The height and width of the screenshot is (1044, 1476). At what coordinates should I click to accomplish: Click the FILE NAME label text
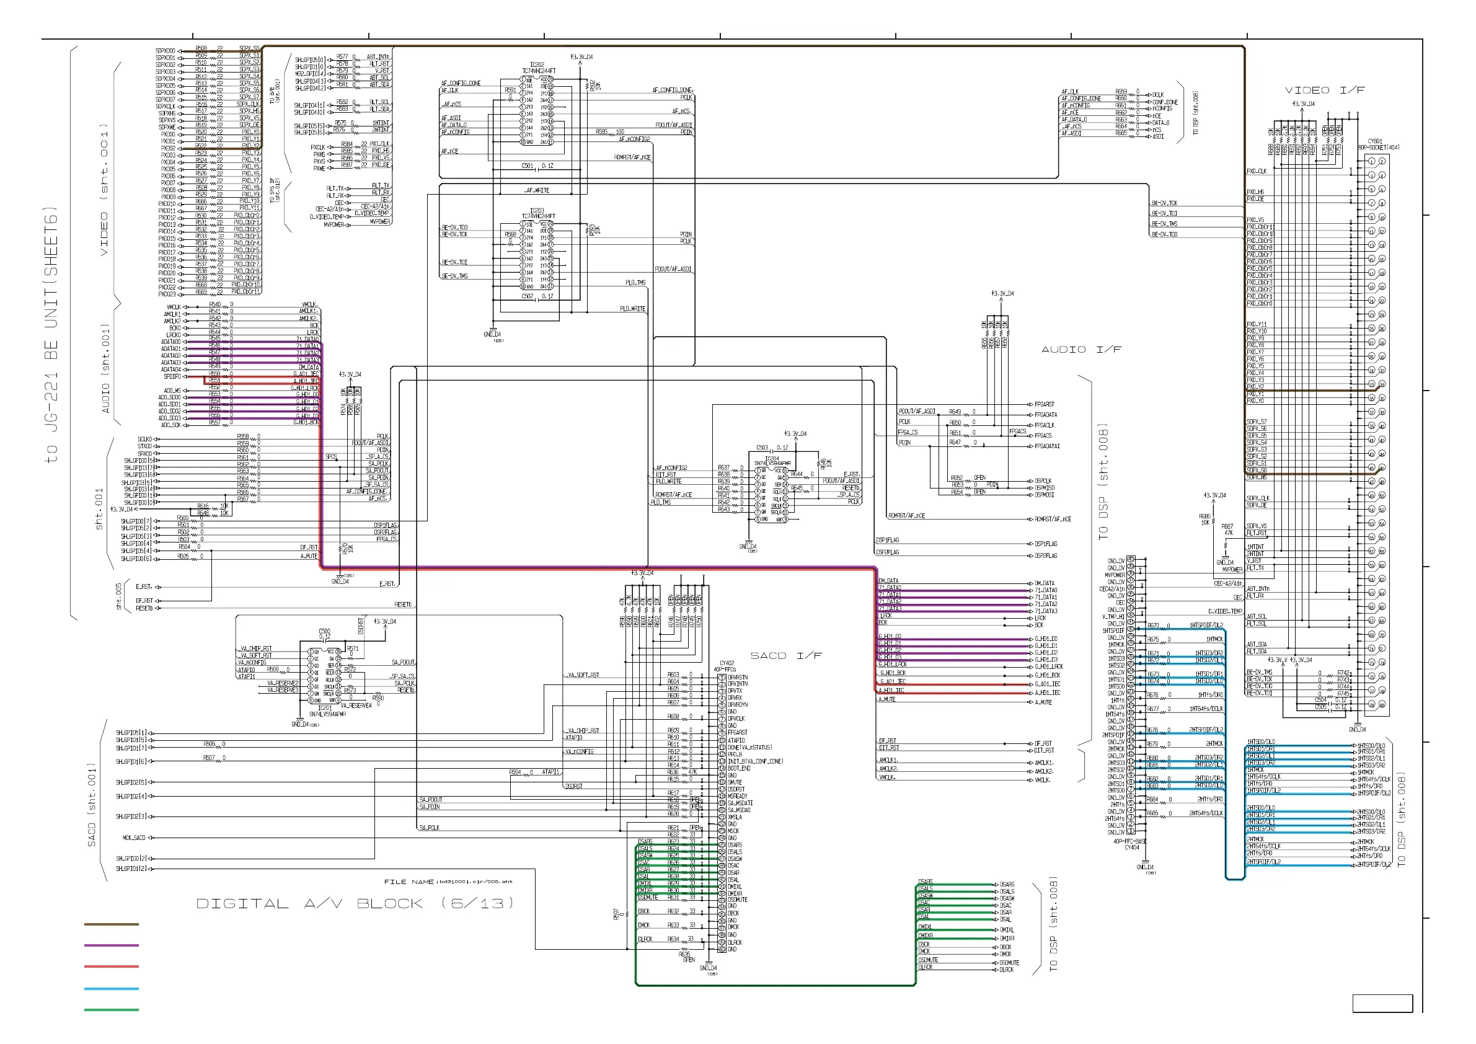point(409,882)
